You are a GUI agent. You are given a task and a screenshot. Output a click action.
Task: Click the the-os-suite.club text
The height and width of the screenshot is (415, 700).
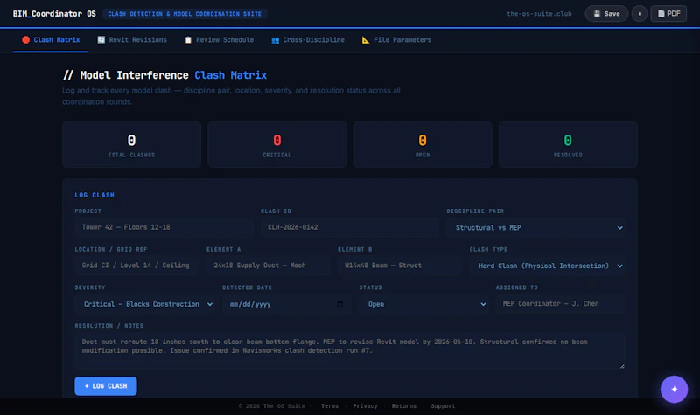pos(539,14)
